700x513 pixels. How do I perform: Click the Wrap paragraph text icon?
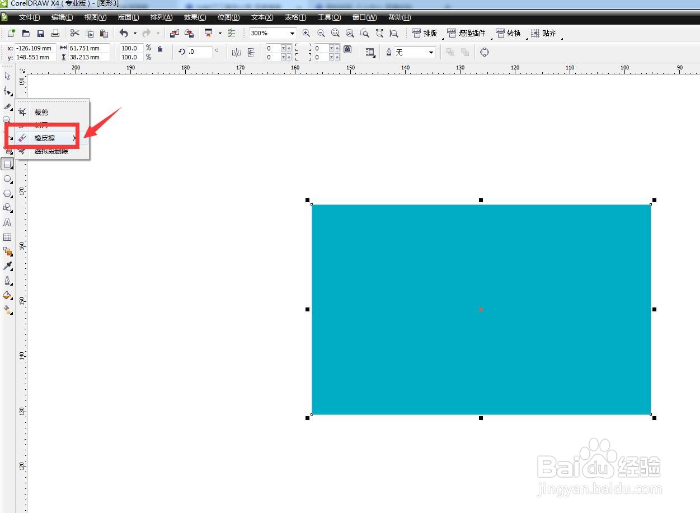coord(370,52)
